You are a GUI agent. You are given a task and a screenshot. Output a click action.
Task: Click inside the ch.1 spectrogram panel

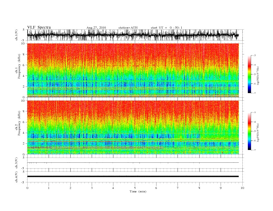[x=133, y=70]
